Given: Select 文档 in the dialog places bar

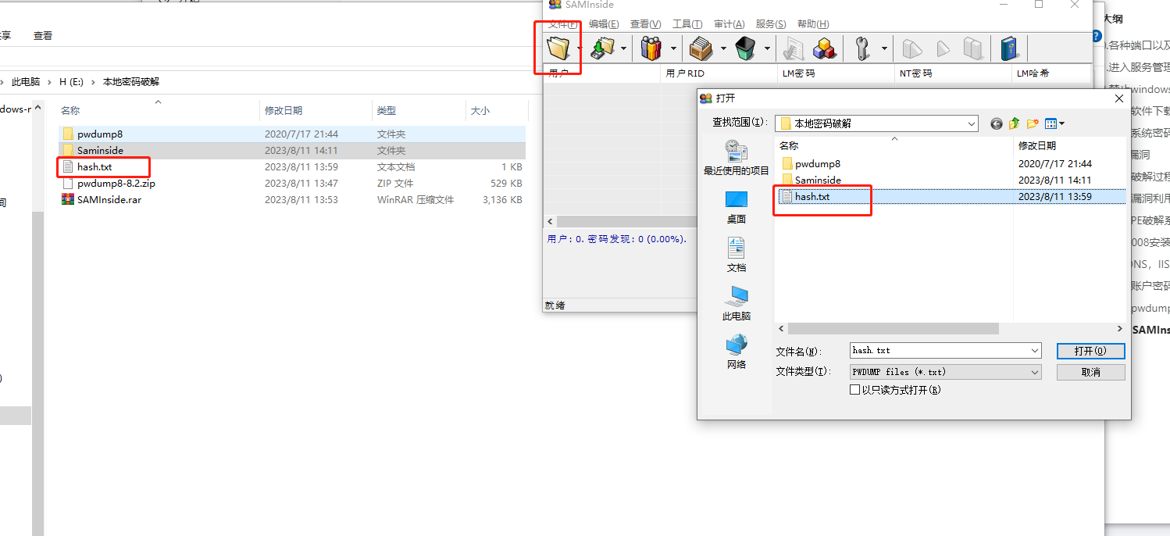Looking at the screenshot, I should [x=736, y=255].
